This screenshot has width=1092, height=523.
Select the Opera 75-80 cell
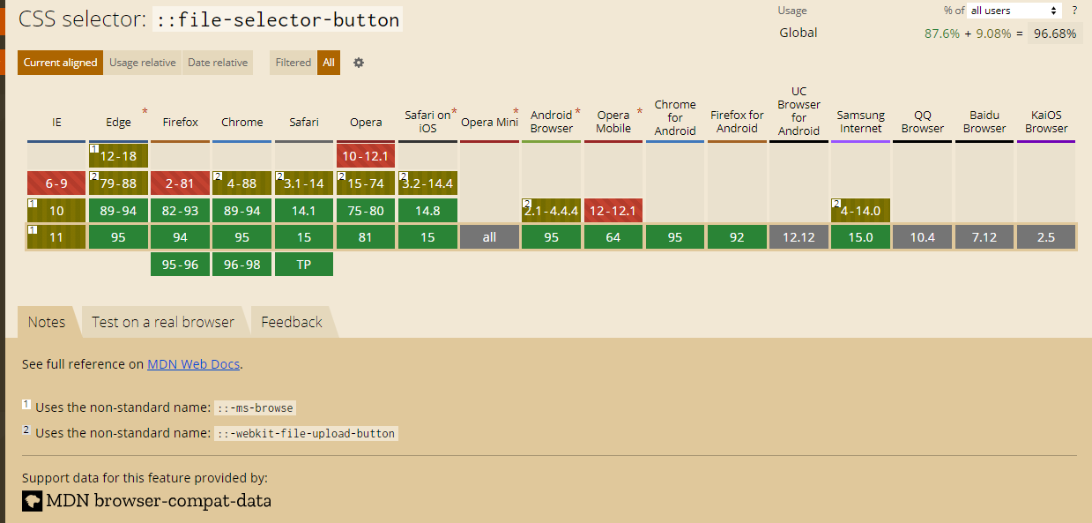366,211
